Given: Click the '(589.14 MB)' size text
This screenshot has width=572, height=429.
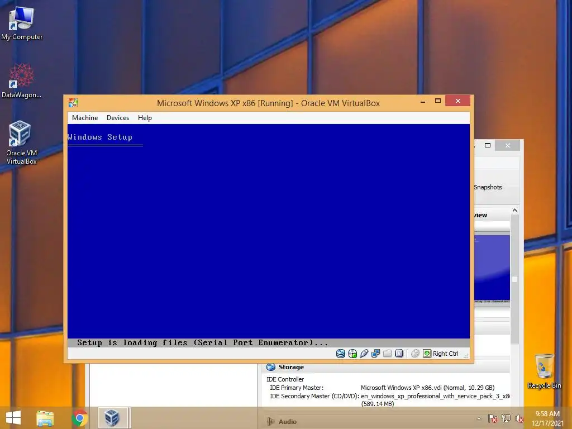Looking at the screenshot, I should (378, 404).
